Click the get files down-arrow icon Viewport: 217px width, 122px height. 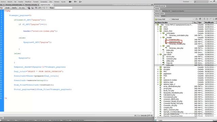click(204, 19)
